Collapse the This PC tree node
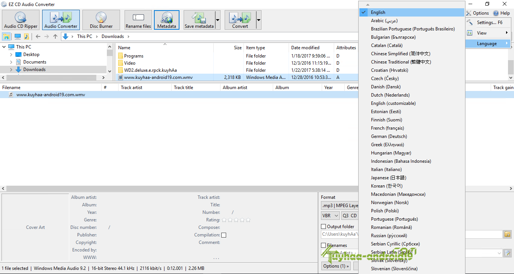 click(x=5, y=47)
